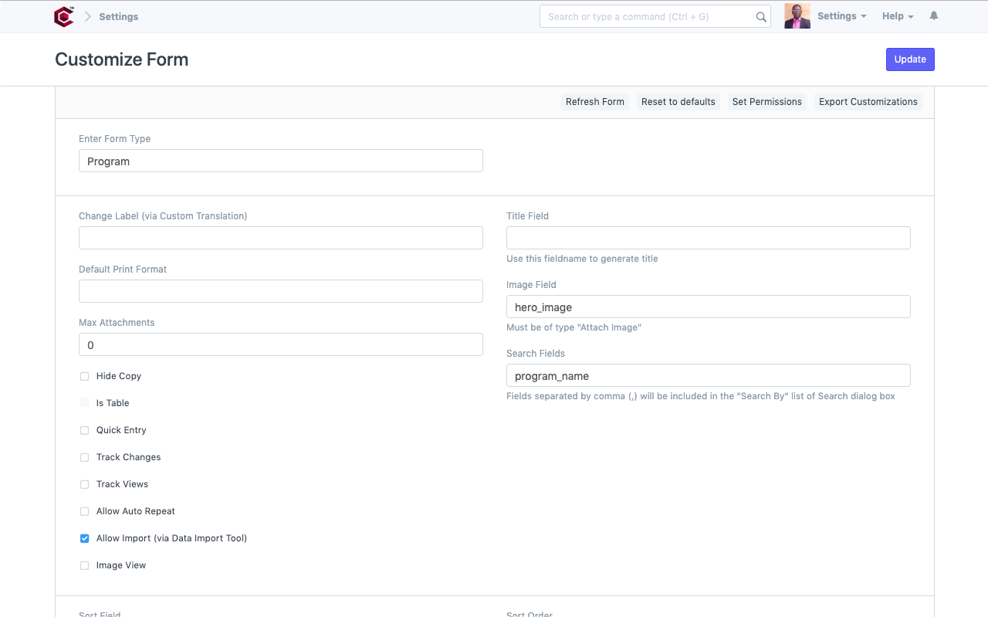The image size is (988, 617).
Task: Open Set Permissions
Action: click(766, 101)
